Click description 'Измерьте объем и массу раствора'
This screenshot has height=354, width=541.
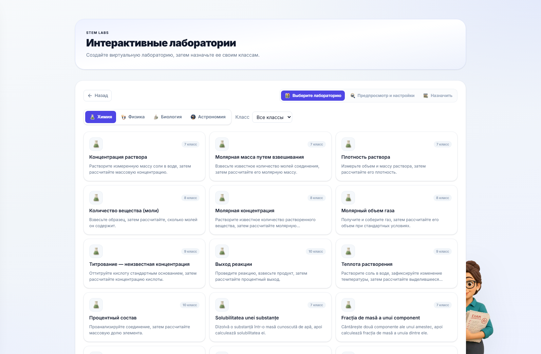point(384,169)
